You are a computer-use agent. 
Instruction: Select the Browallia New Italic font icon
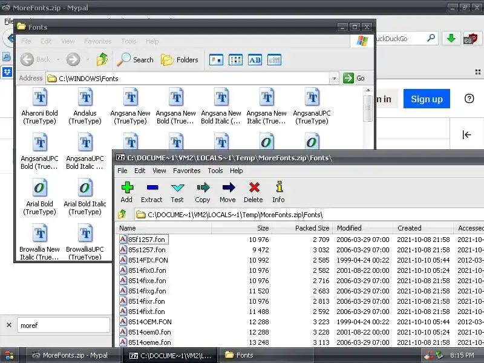pos(40,242)
